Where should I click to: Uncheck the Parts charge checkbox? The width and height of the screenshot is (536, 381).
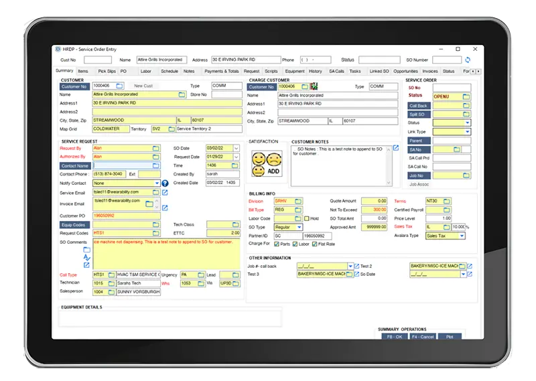[x=277, y=244]
